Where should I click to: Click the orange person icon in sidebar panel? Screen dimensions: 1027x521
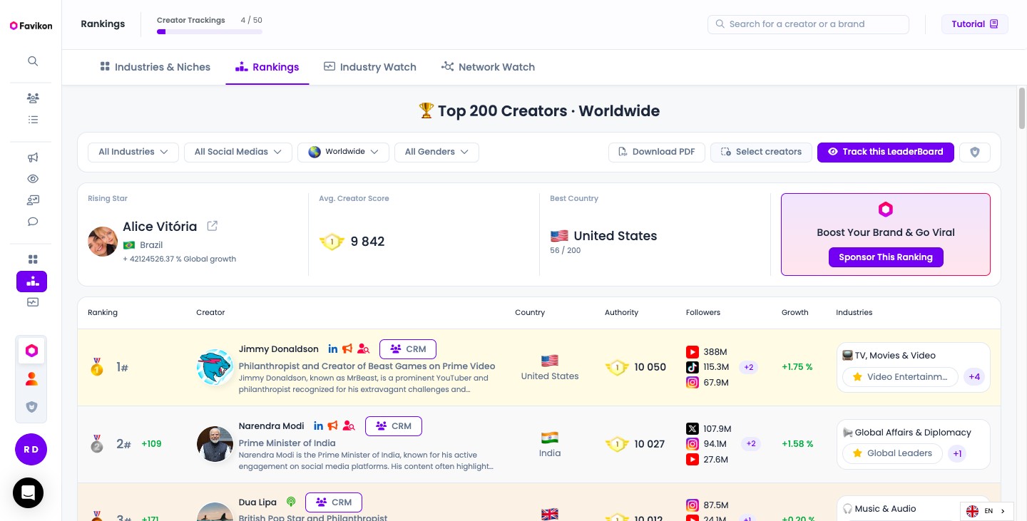31,379
